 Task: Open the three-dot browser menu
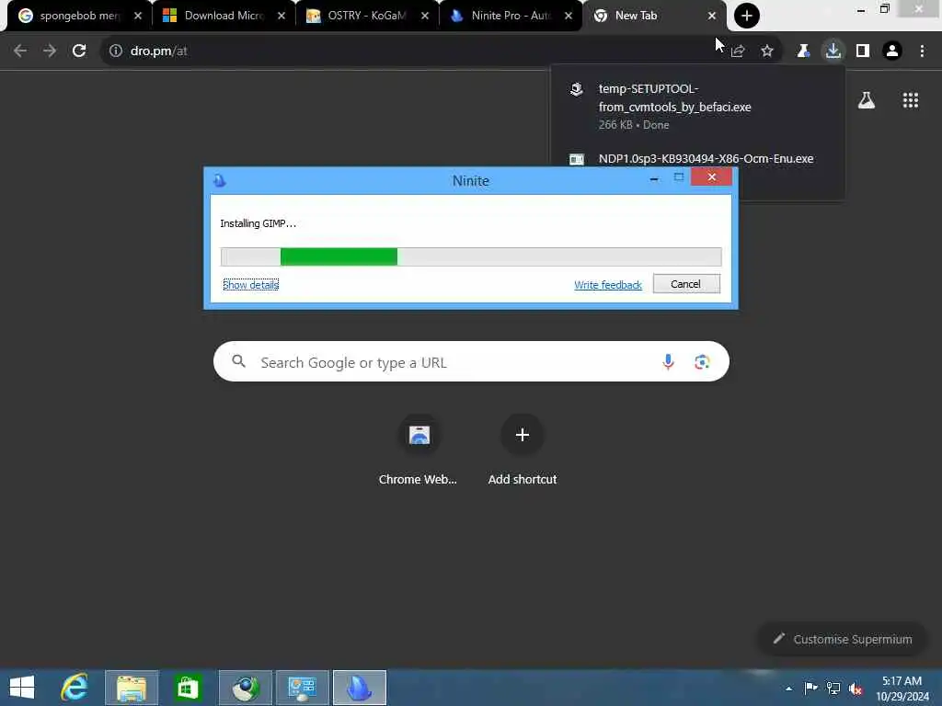tap(922, 51)
